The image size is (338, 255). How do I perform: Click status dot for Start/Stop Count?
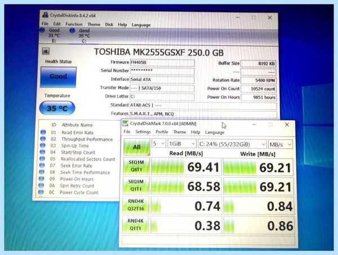[x=42, y=152]
